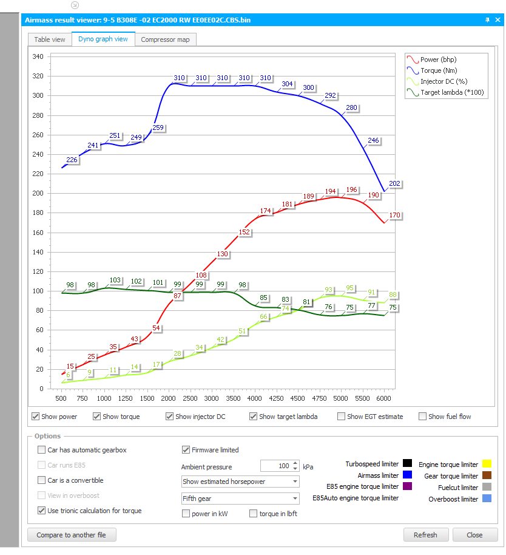The image size is (506, 555).
Task: Click the Target lambda legend line icon
Action: point(413,92)
